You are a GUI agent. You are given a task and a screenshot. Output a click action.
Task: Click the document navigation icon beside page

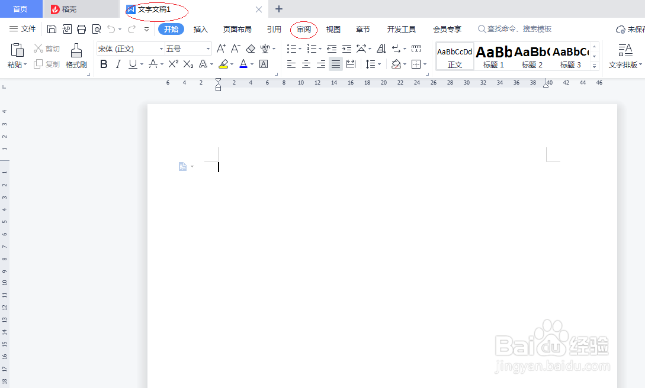pyautogui.click(x=182, y=166)
